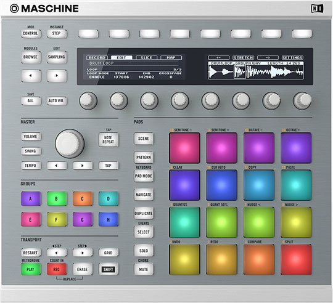Toggle Pad Mode keyboard button
Screen dimensions: 333x303
coord(144,176)
